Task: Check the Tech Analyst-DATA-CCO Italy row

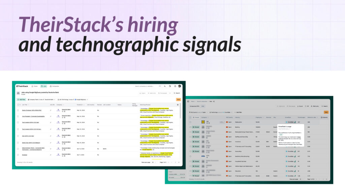Action: click(x=18, y=123)
